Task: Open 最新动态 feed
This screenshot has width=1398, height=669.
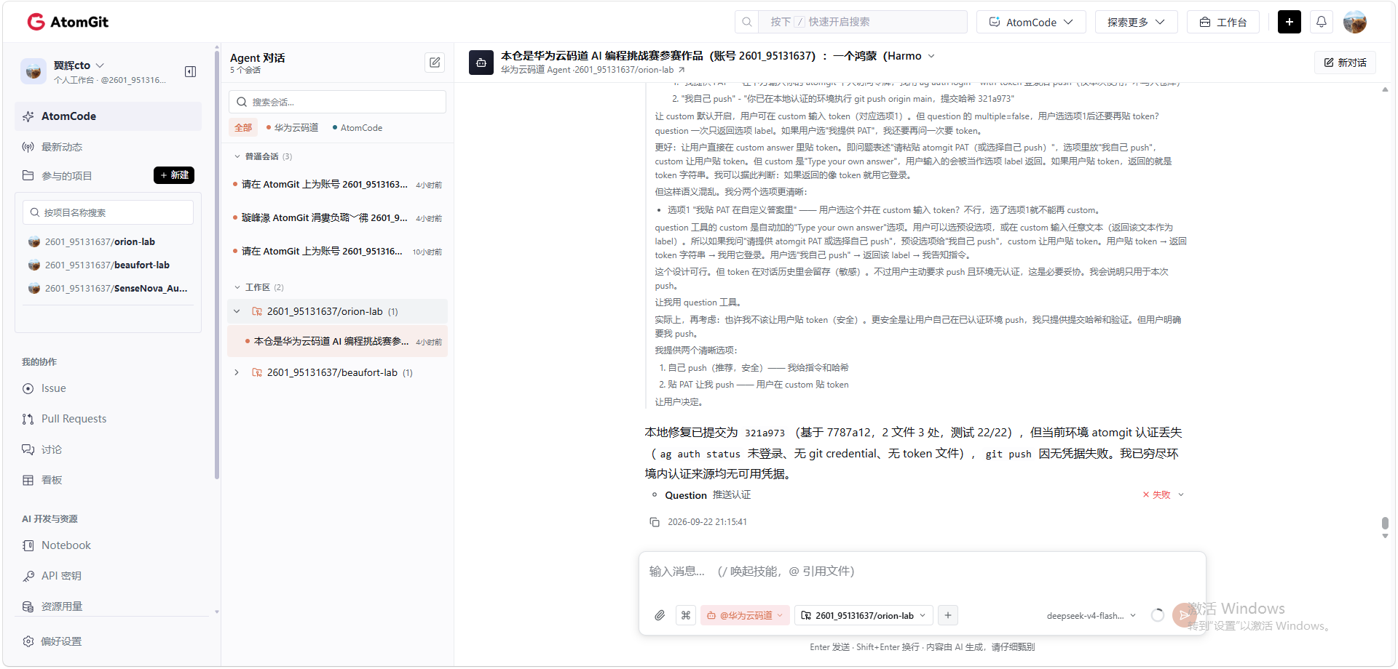Action: 52,147
